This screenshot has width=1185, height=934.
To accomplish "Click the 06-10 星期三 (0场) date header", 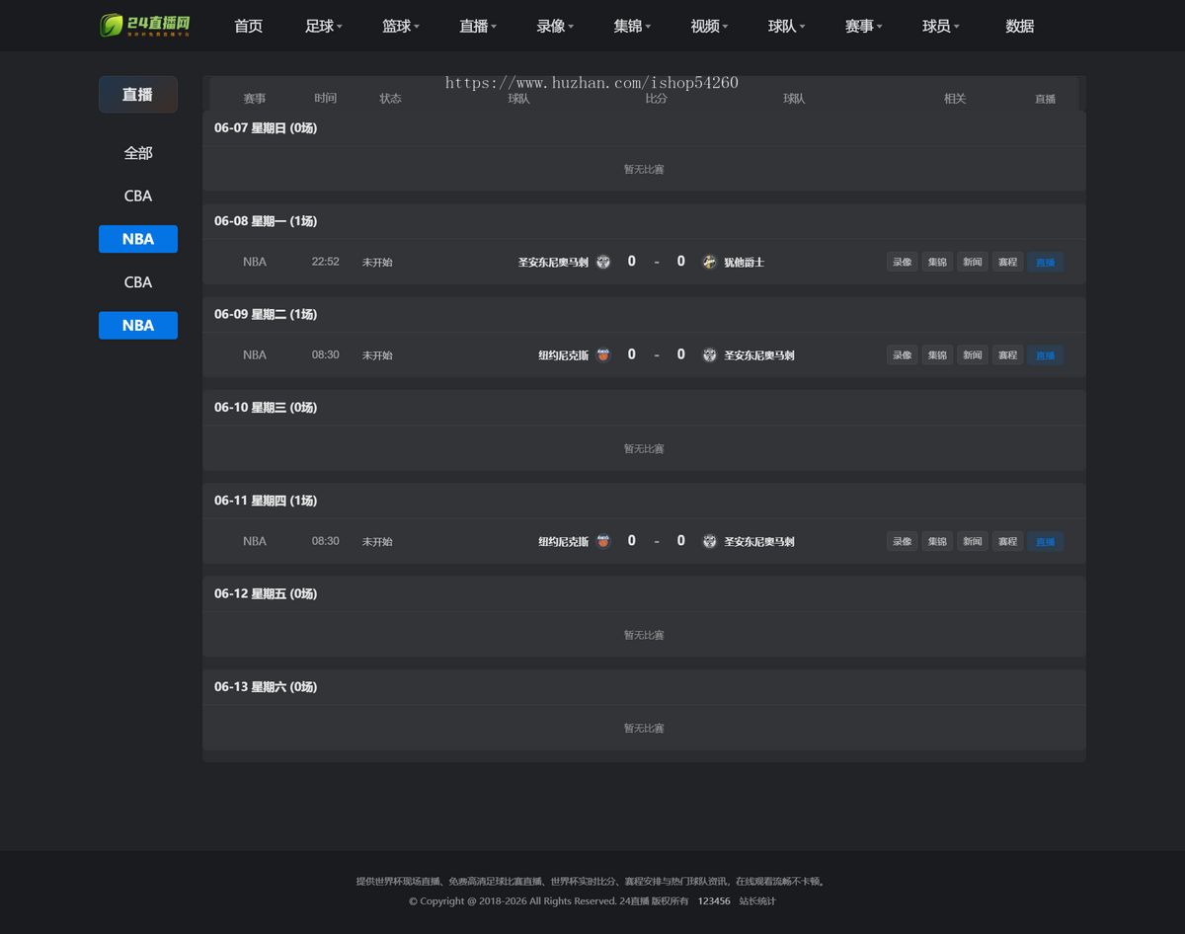I will (266, 407).
